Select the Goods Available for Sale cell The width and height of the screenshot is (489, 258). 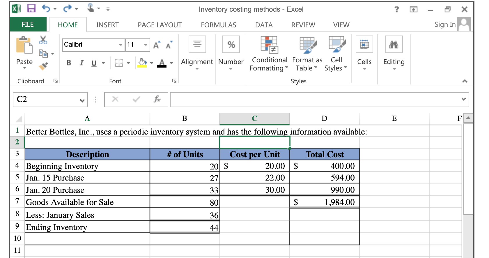point(87,202)
